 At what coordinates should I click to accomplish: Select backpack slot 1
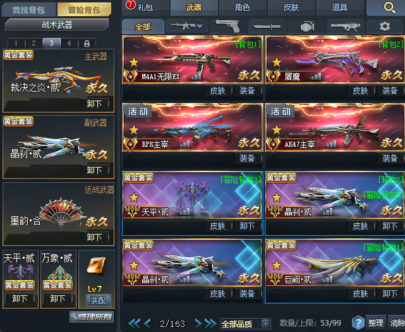[16, 43]
